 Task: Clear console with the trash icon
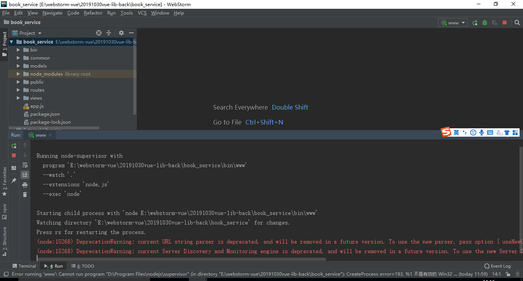point(25,194)
